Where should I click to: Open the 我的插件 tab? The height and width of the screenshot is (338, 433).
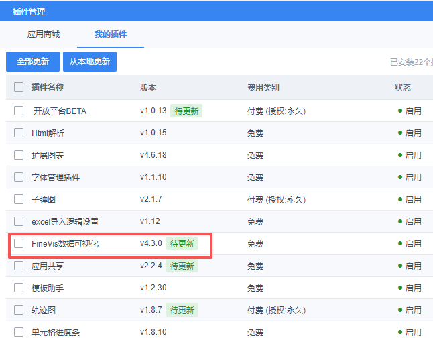click(x=111, y=34)
